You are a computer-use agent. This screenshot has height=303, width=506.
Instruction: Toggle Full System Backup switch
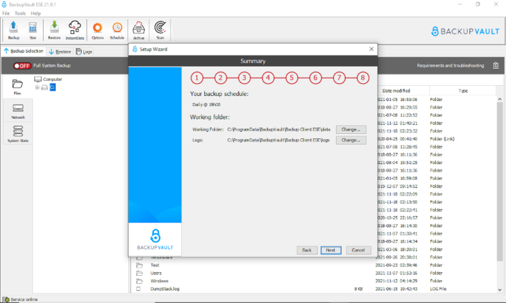coord(22,66)
